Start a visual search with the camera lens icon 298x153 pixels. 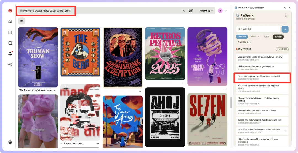pyautogui.click(x=191, y=11)
